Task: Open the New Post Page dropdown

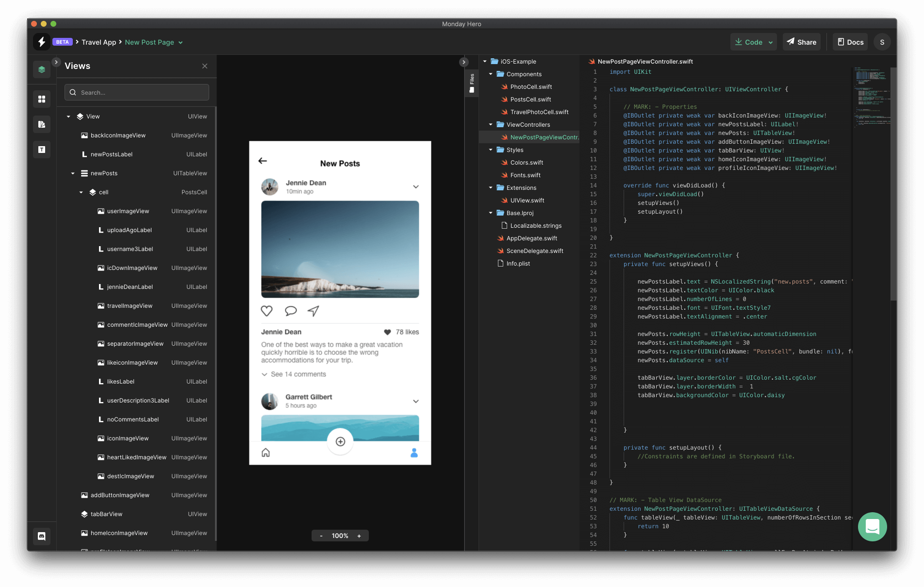Action: pyautogui.click(x=180, y=42)
